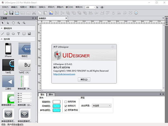
Task: Click the toolbox scroll down arrow
Action: (36, 121)
